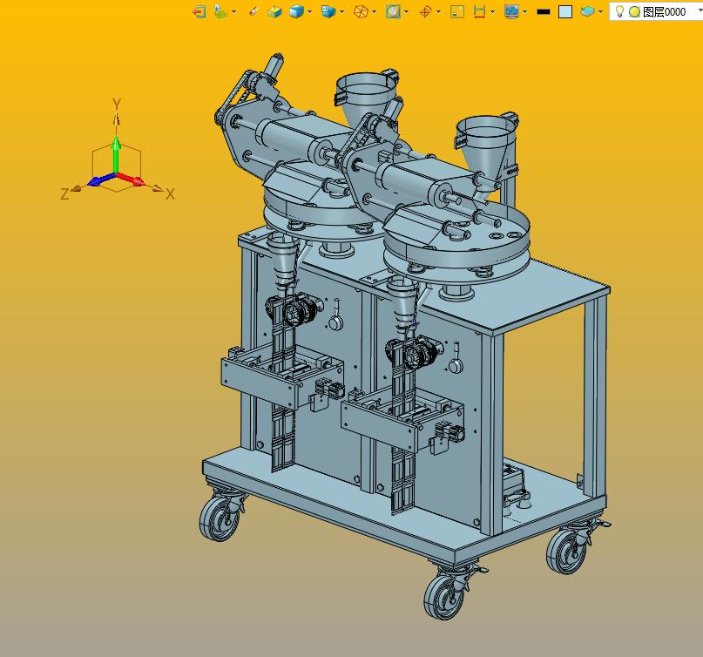
Task: Click the yellow circle layer status icon
Action: tap(634, 11)
